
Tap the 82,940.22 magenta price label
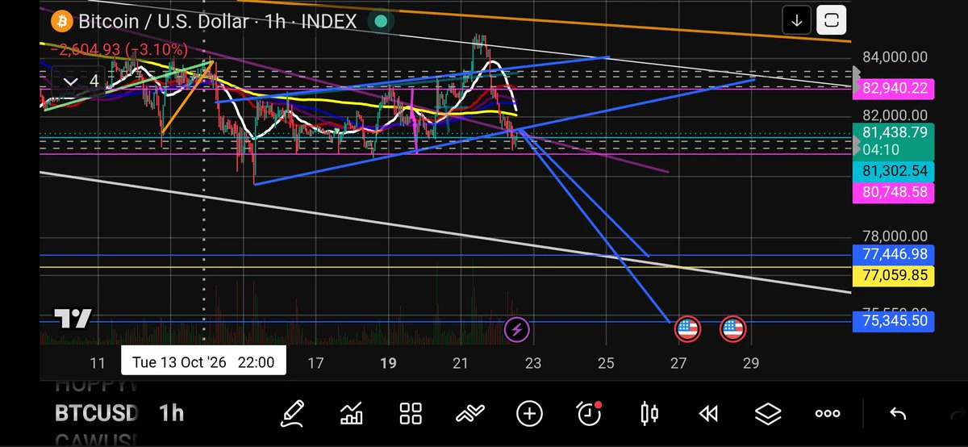(x=894, y=89)
